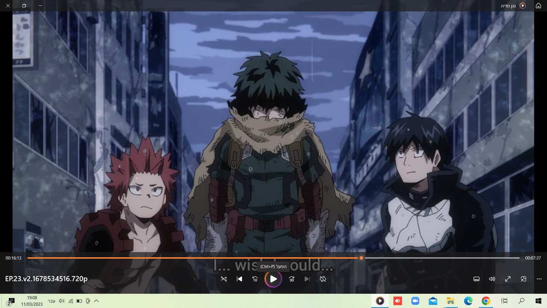Image resolution: width=547 pixels, height=308 pixels.
Task: Minimize the Media Player window
Action: (x=40, y=6)
